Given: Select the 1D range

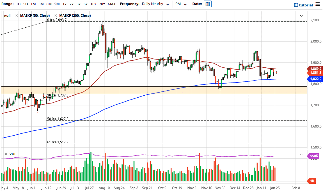Looking at the screenshot, I should pos(18,4).
